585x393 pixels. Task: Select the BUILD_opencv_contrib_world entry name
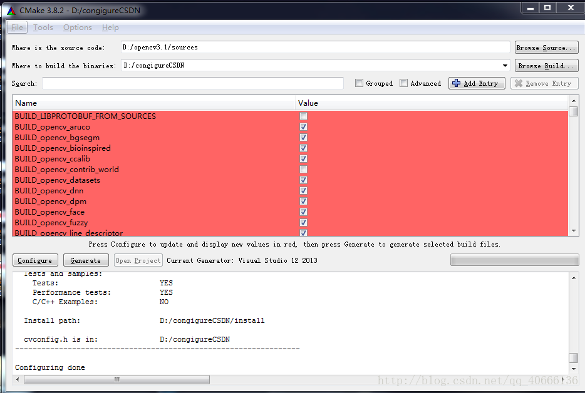pos(67,170)
